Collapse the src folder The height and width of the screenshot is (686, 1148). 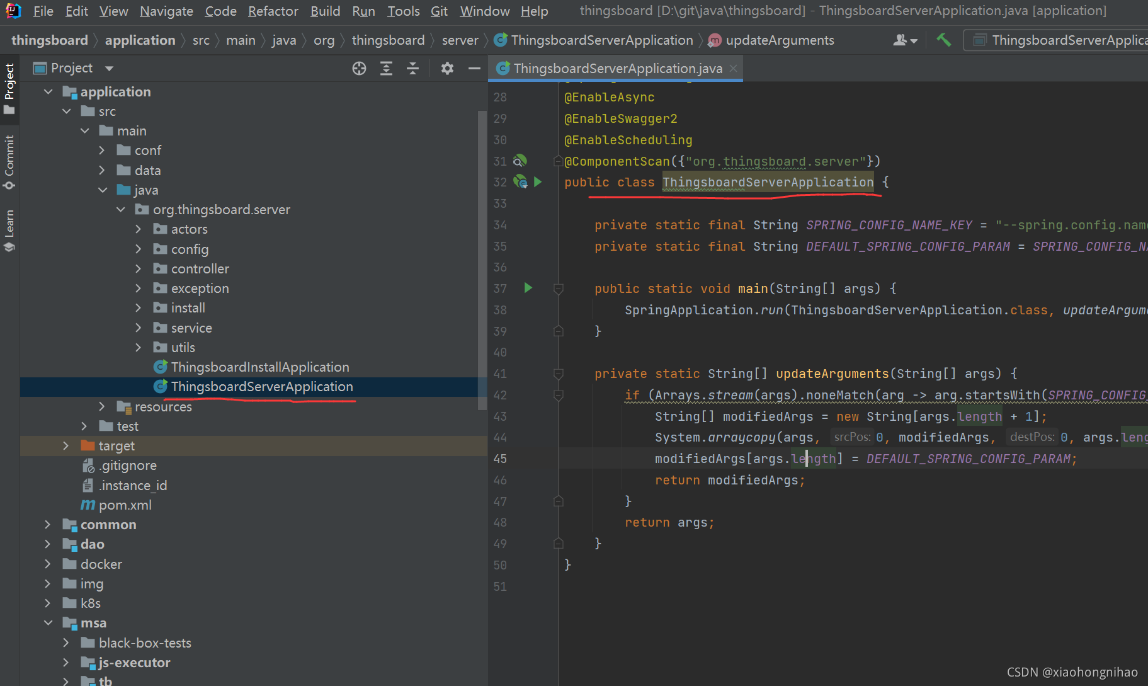point(66,111)
